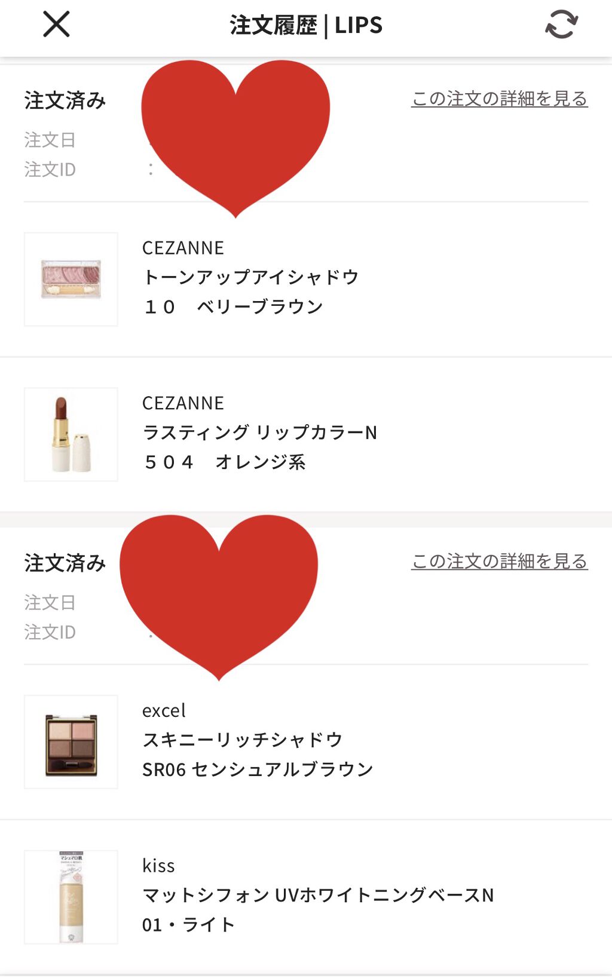Tap the SR06 センシュアルブラウン shade text

point(258,769)
